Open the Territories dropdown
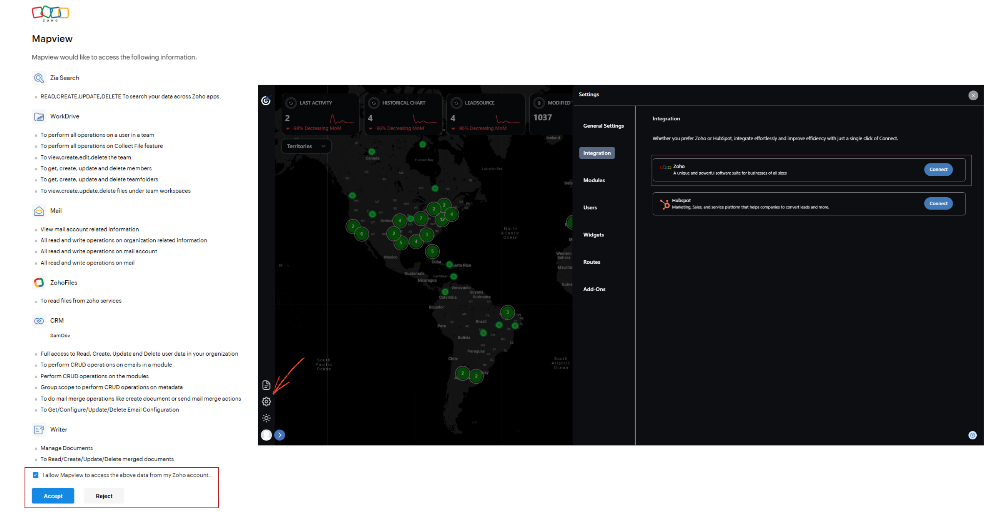The width and height of the screenshot is (984, 519). click(306, 146)
